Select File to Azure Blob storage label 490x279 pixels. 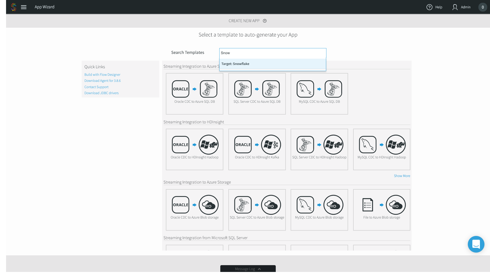tap(382, 217)
